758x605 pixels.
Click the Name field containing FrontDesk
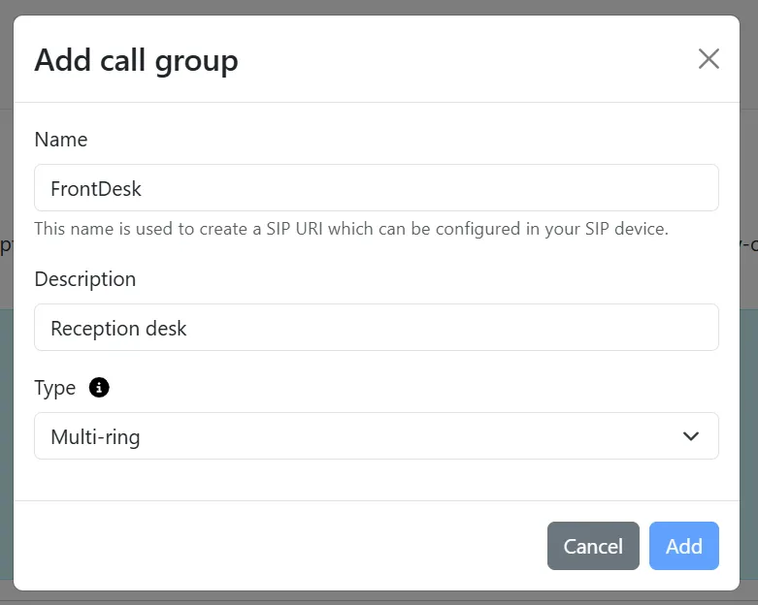coord(377,188)
